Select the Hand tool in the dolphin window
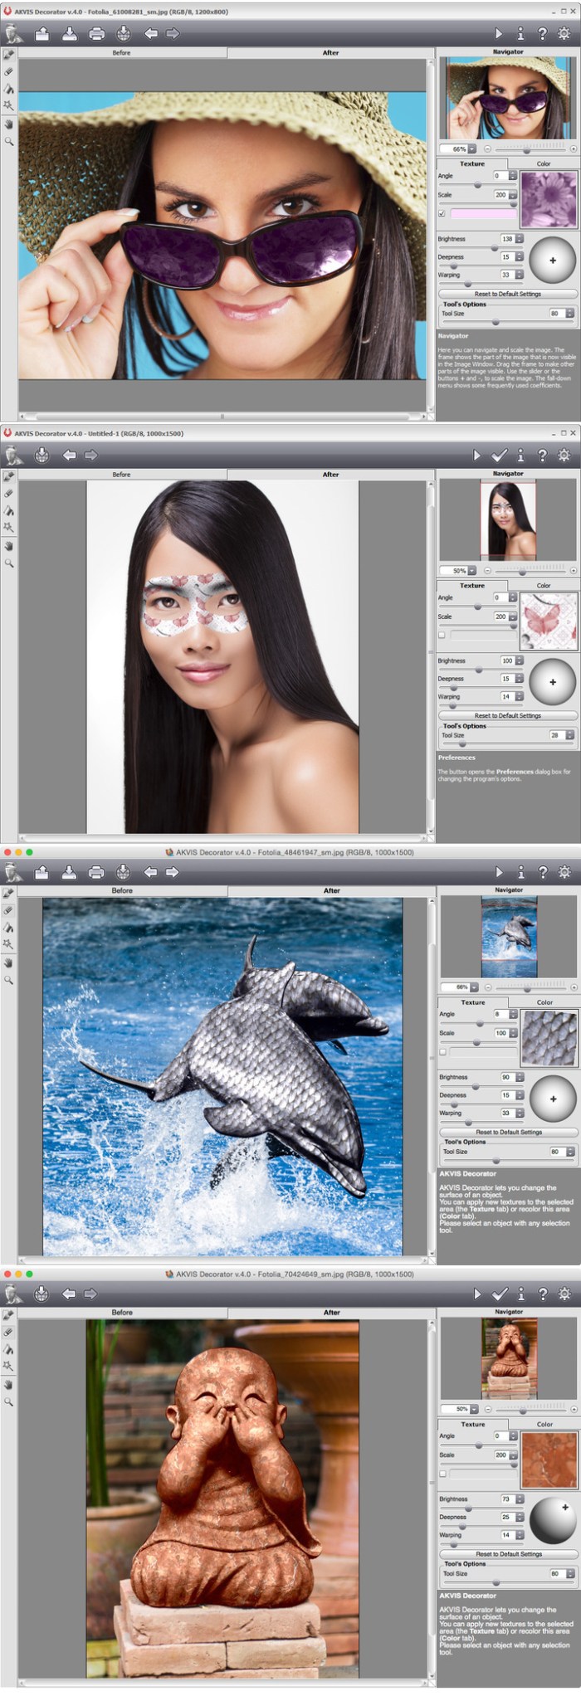The image size is (581, 1696). point(9,963)
